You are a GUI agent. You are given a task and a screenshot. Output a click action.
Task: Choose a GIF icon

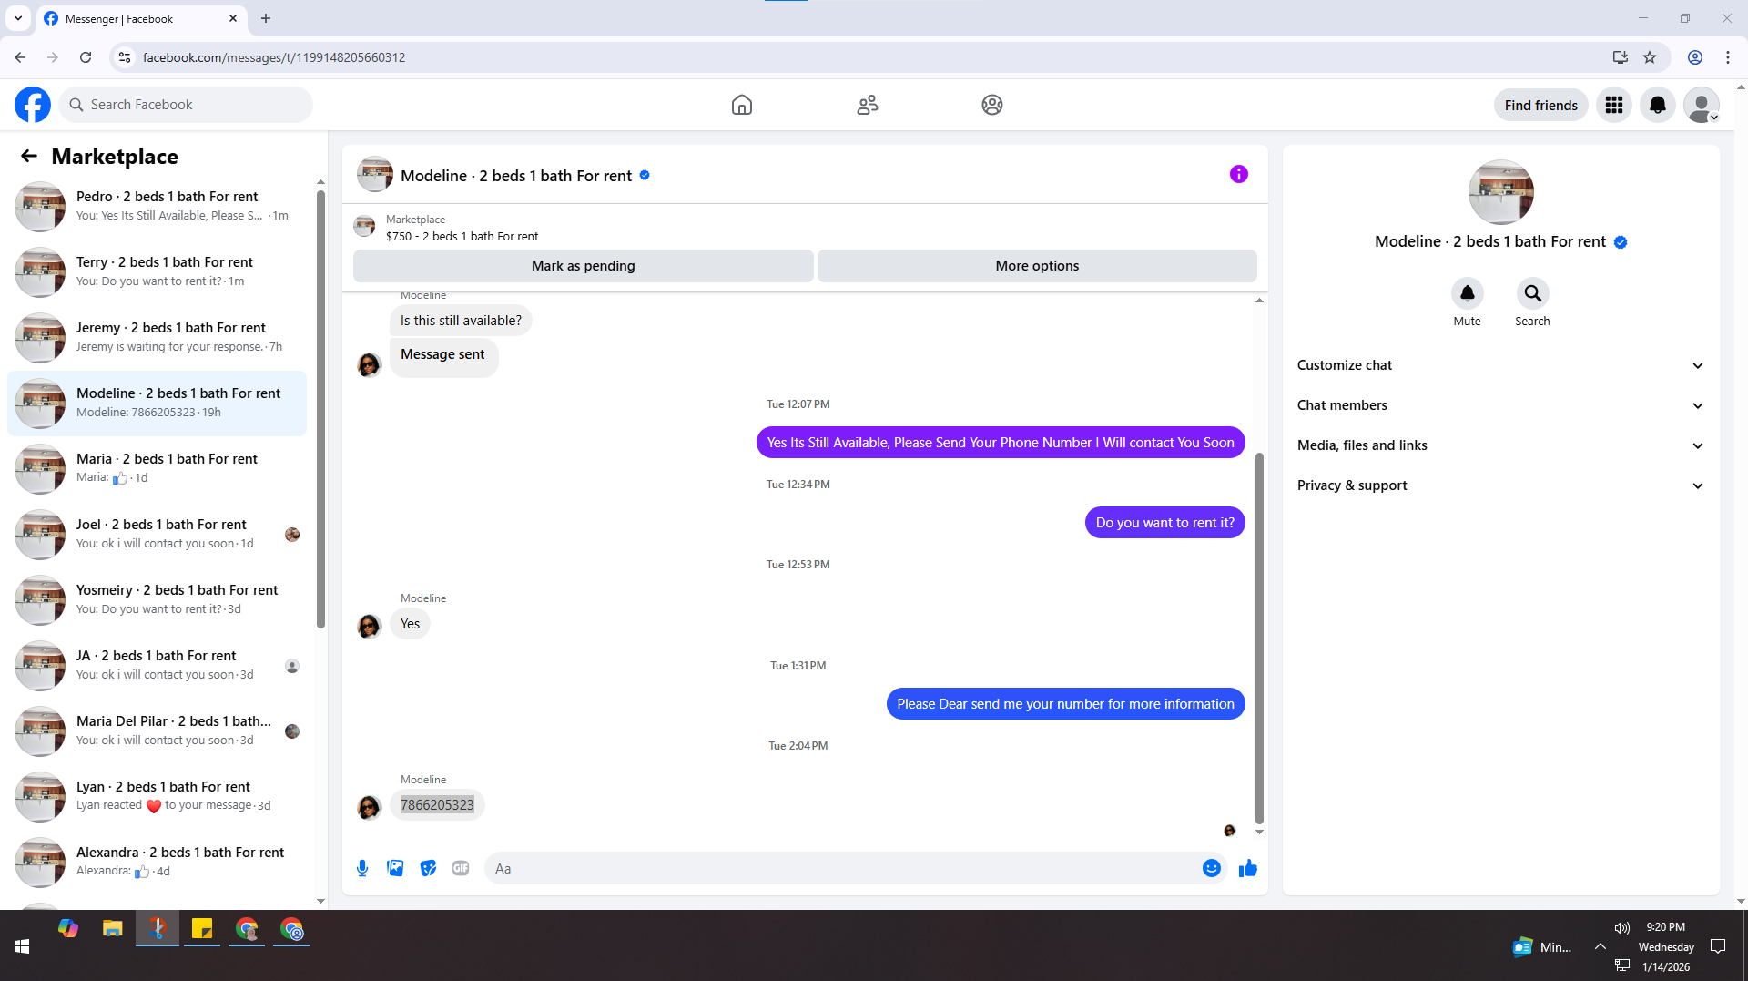click(461, 868)
